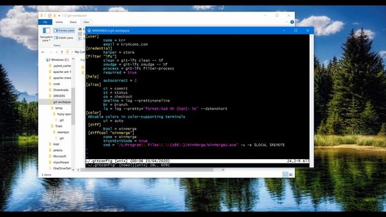This screenshot has height=217, width=386.
Task: Select the Microsoft folder in tree
Action: (58, 156)
